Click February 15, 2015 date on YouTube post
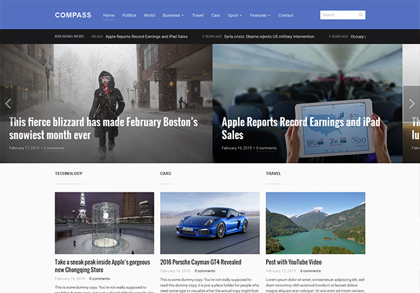420x293 pixels. click(x=281, y=271)
